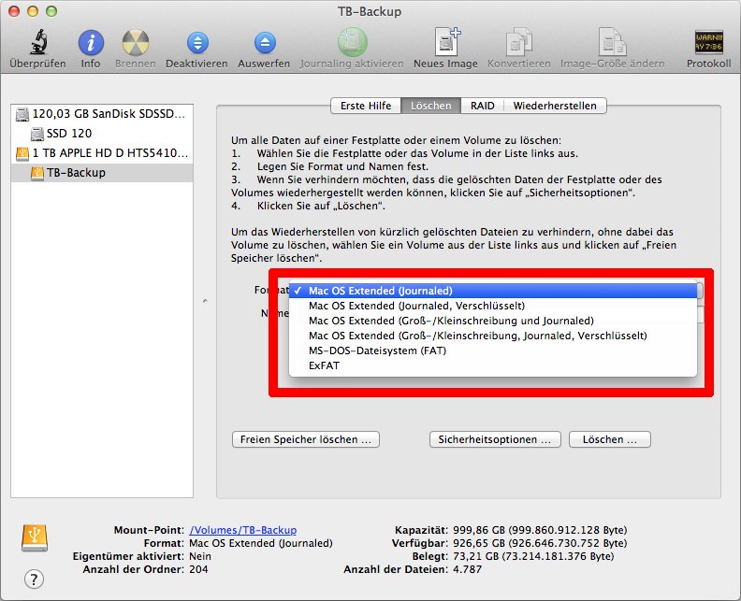This screenshot has width=741, height=601.
Task: Click the Brennen burn icon
Action: click(135, 43)
